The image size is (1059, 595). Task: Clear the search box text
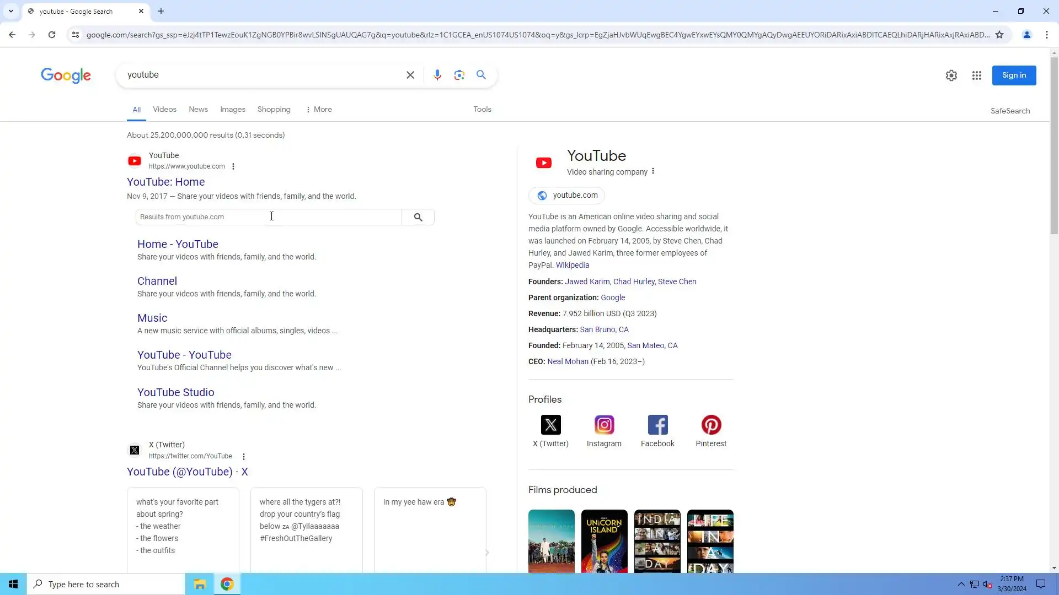coord(410,75)
